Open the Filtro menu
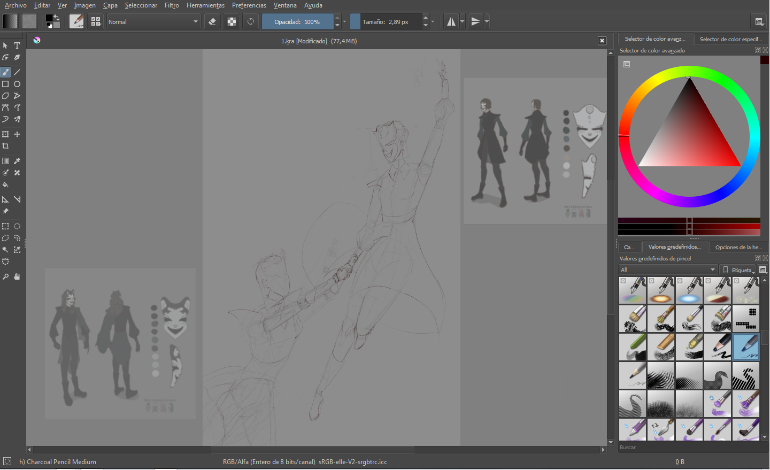 [x=172, y=5]
